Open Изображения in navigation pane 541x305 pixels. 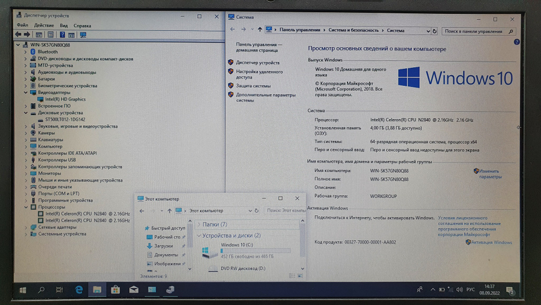pos(167,263)
